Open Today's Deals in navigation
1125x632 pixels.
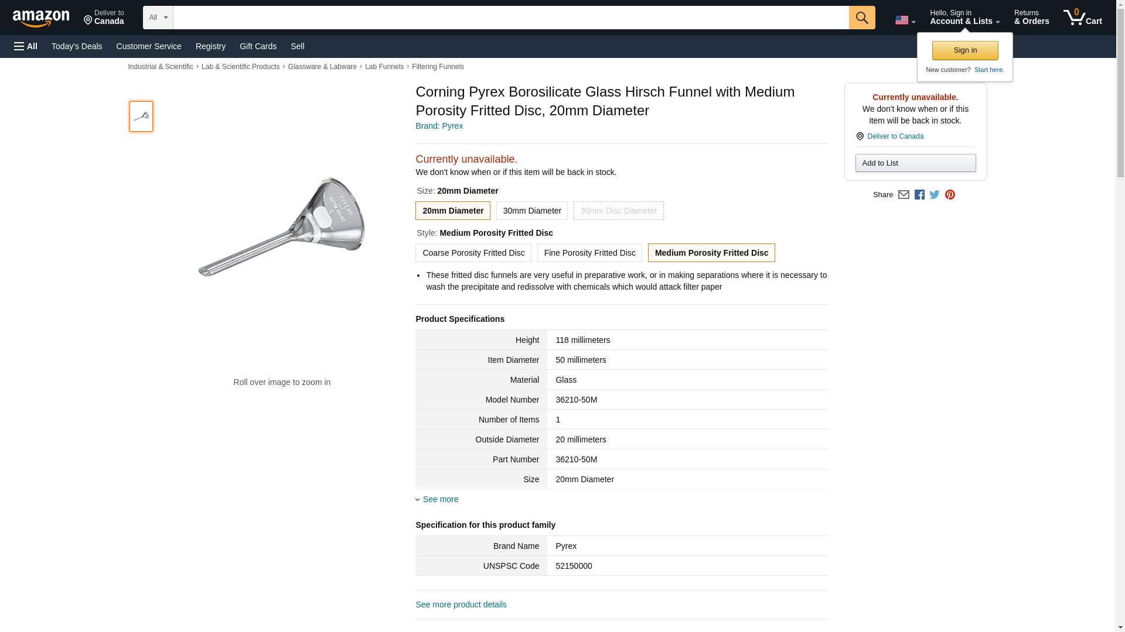tap(77, 46)
